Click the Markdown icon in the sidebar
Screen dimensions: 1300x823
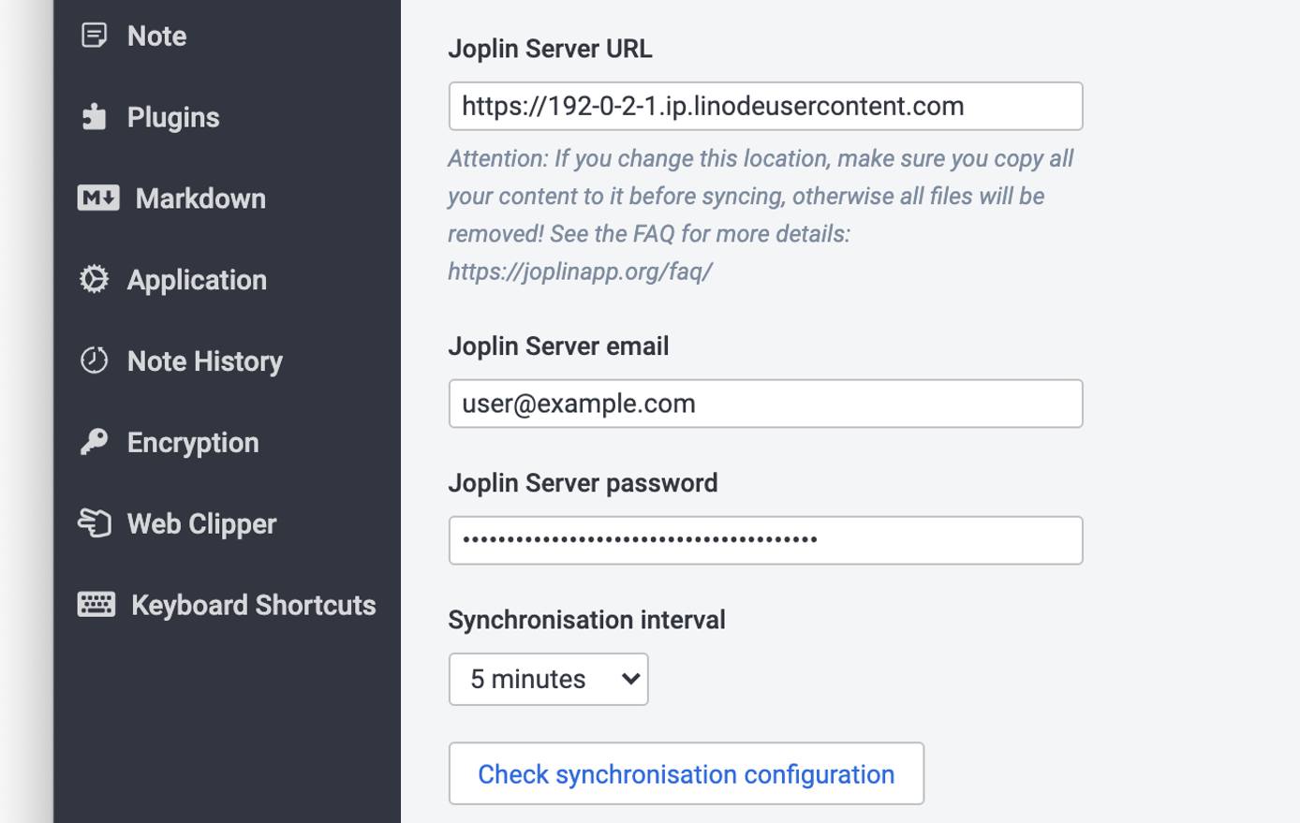[97, 198]
